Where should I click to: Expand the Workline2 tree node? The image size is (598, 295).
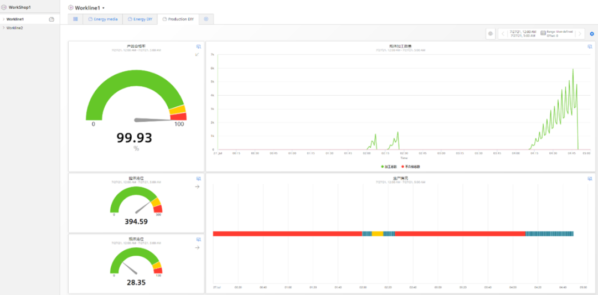[x=3, y=28]
